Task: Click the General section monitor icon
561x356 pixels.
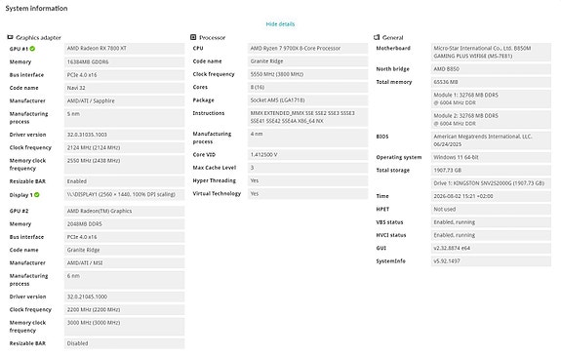Action: pos(377,37)
